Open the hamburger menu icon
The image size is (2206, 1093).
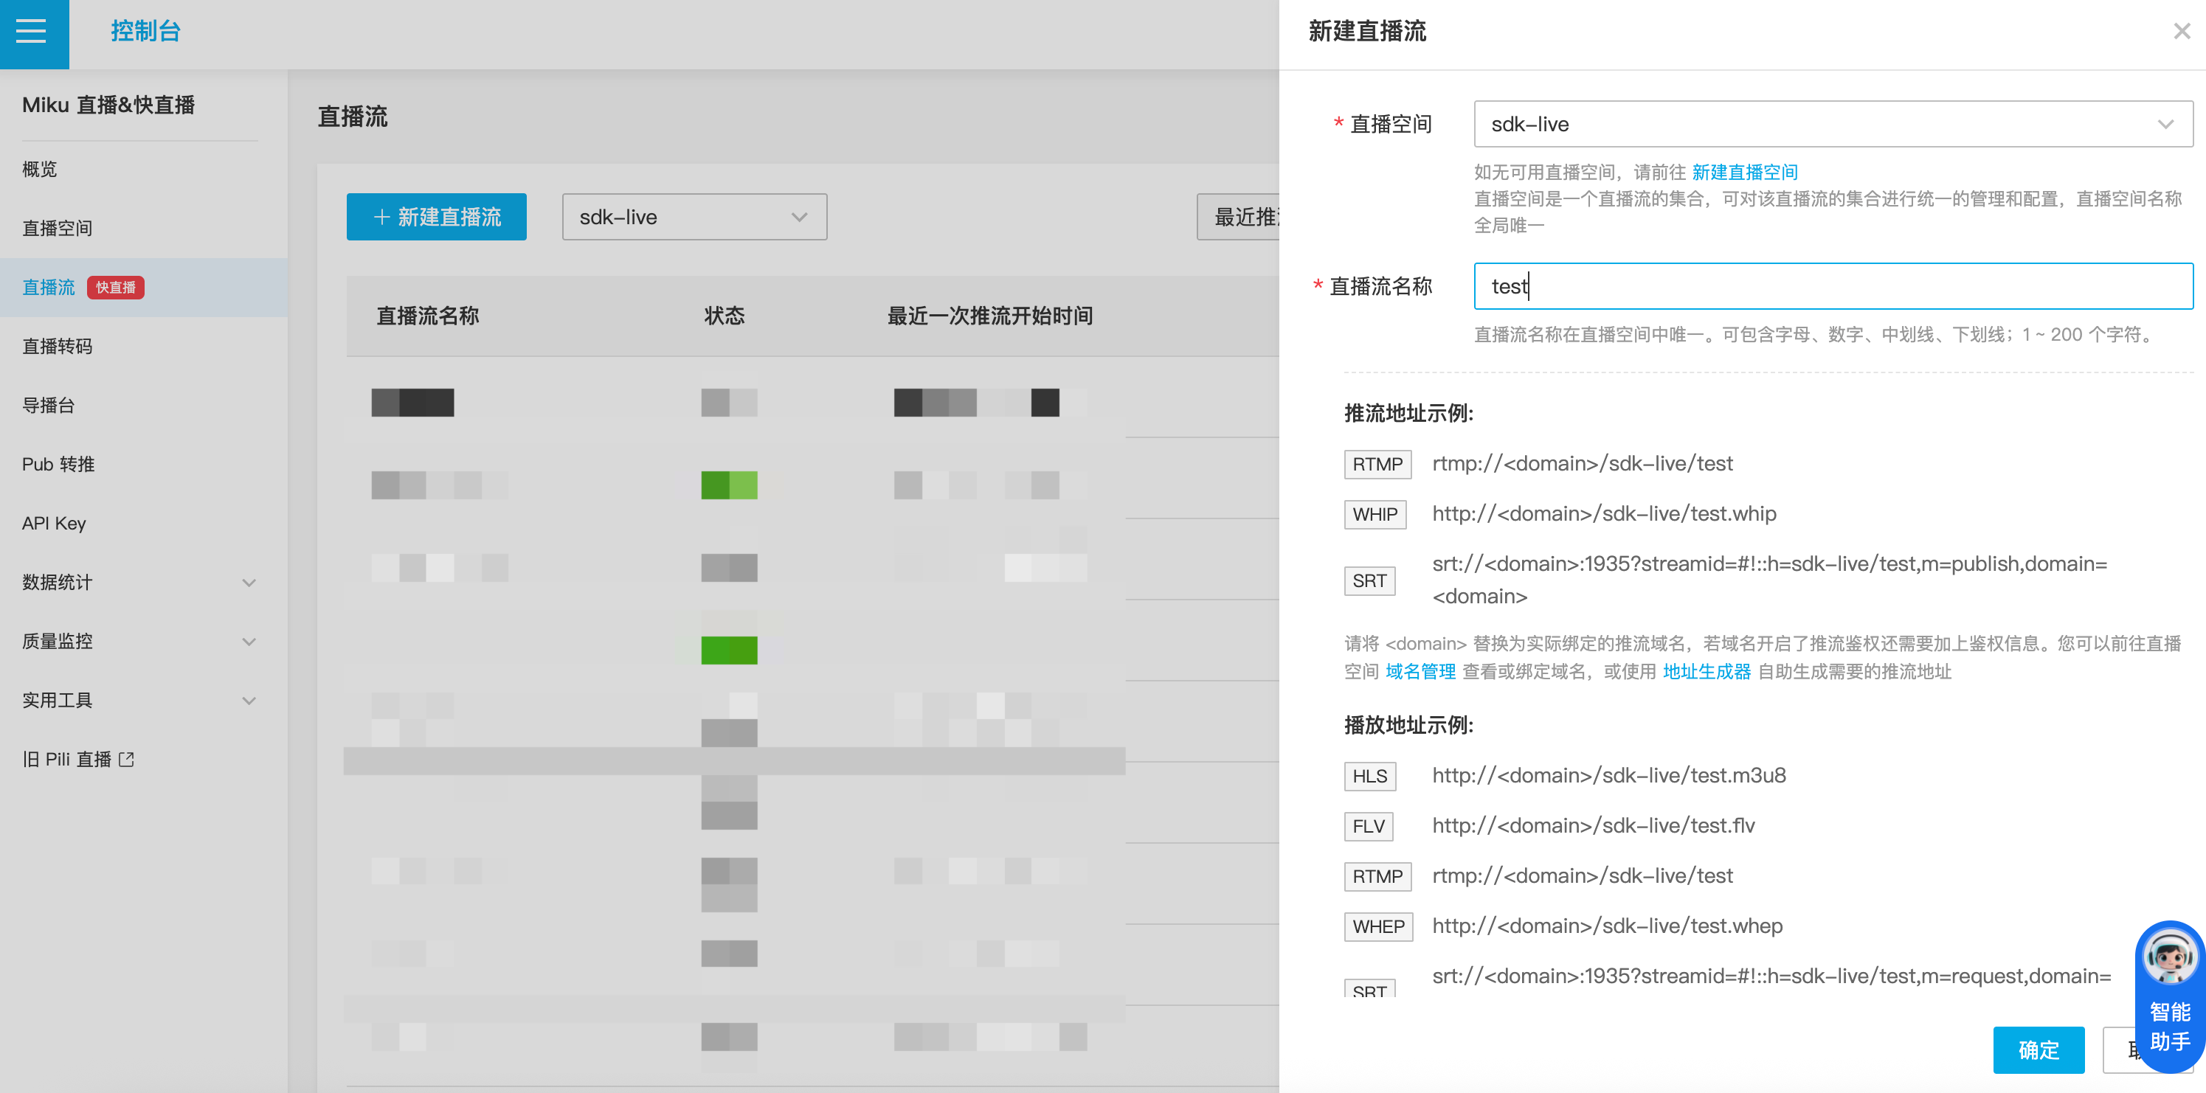(32, 32)
